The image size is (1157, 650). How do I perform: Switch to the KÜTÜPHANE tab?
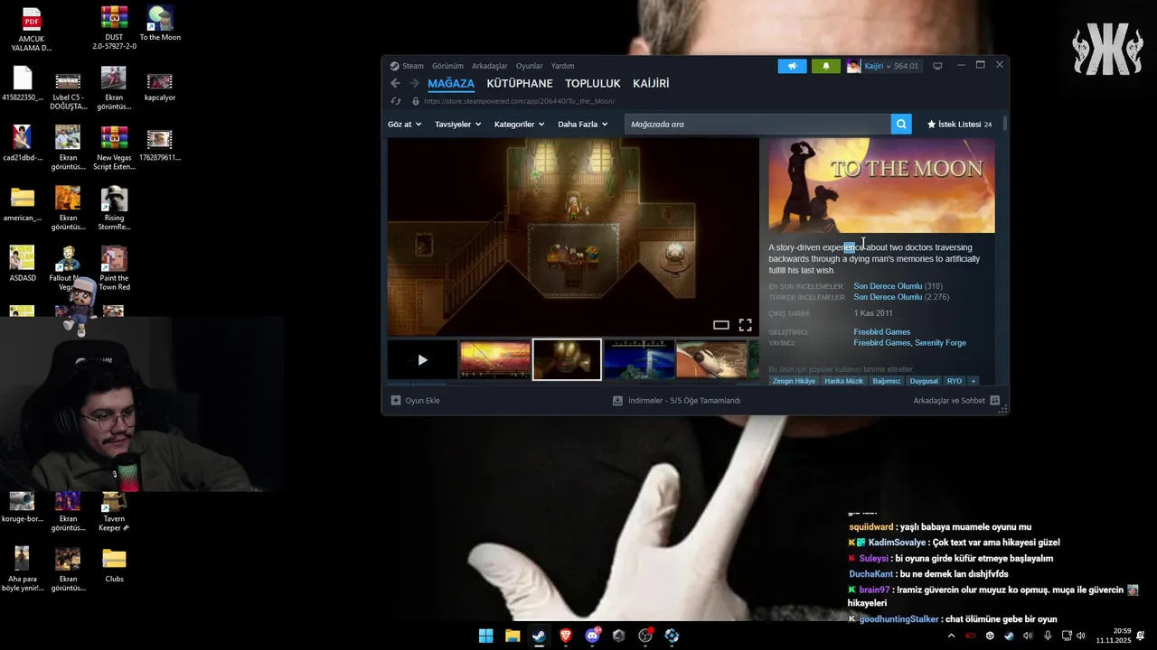point(520,83)
